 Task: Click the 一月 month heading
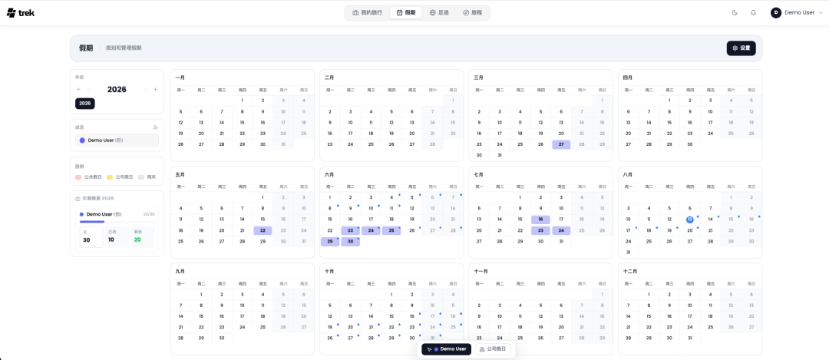180,78
